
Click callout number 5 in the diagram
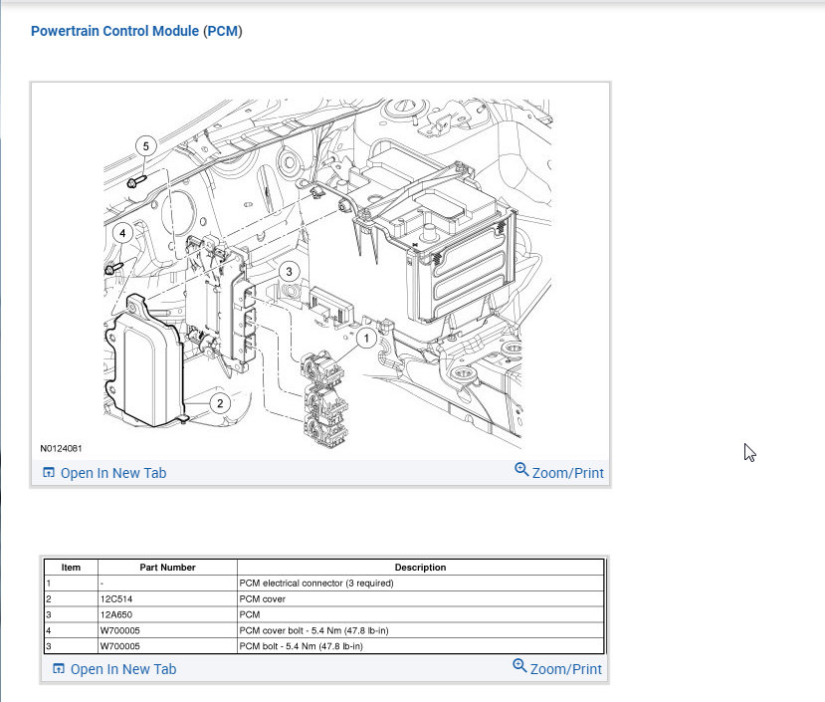(145, 146)
